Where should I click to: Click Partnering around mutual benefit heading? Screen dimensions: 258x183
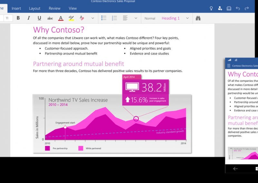tap(78, 64)
